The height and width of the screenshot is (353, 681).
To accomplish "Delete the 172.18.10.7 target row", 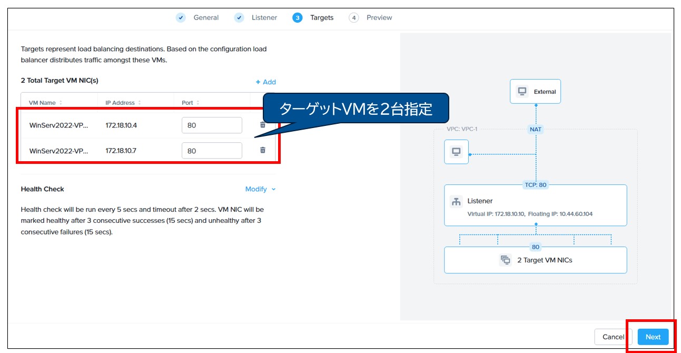I will (x=262, y=150).
